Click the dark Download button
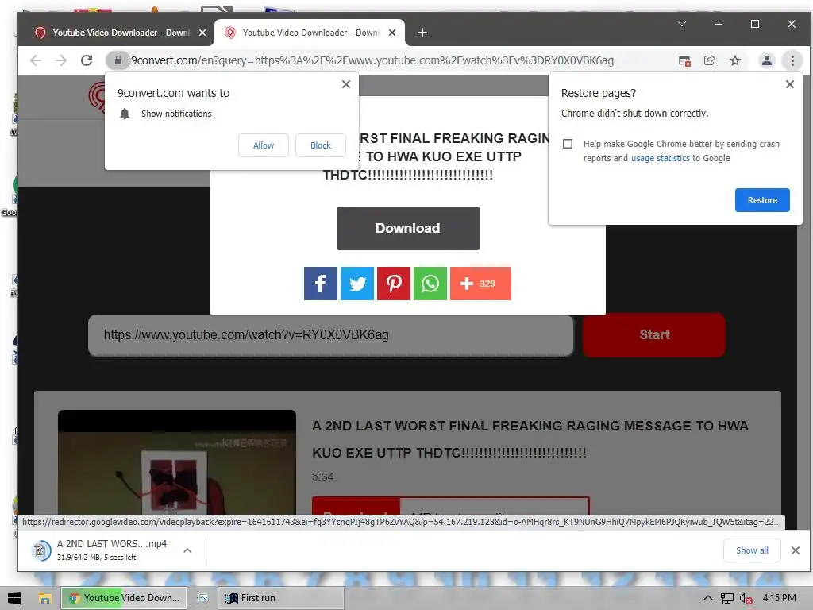 407,228
